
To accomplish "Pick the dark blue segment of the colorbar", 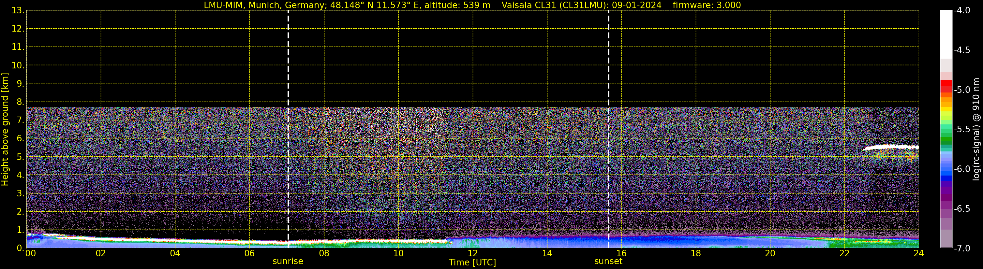I will tap(946, 178).
